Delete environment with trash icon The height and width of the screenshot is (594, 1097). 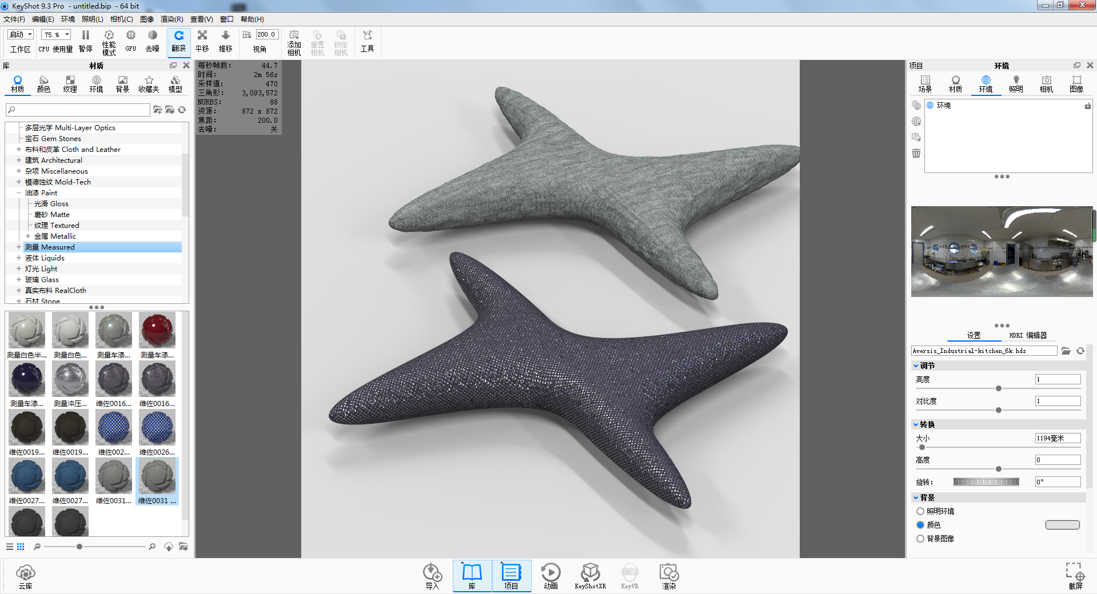click(x=916, y=154)
